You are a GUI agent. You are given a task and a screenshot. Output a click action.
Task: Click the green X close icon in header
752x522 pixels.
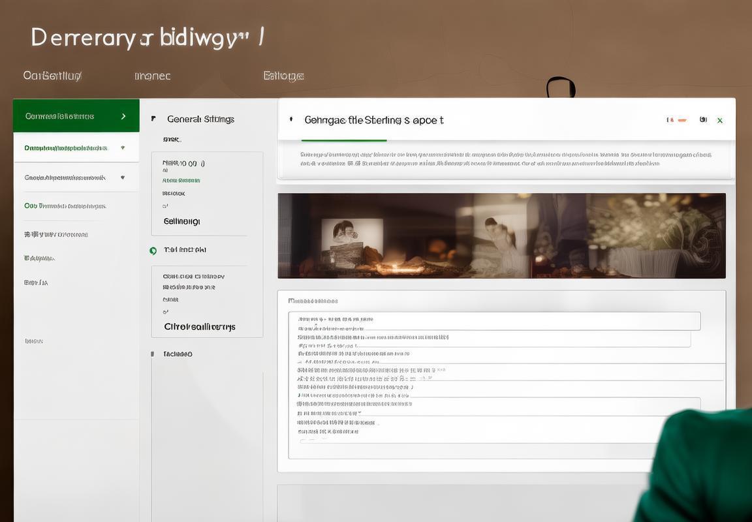point(720,121)
